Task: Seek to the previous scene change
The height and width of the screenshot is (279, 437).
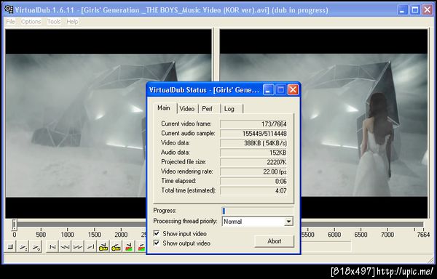Action: point(129,247)
